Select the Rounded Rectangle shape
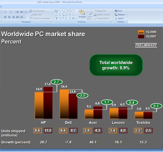The image size is (163, 152). [x=73, y=11]
